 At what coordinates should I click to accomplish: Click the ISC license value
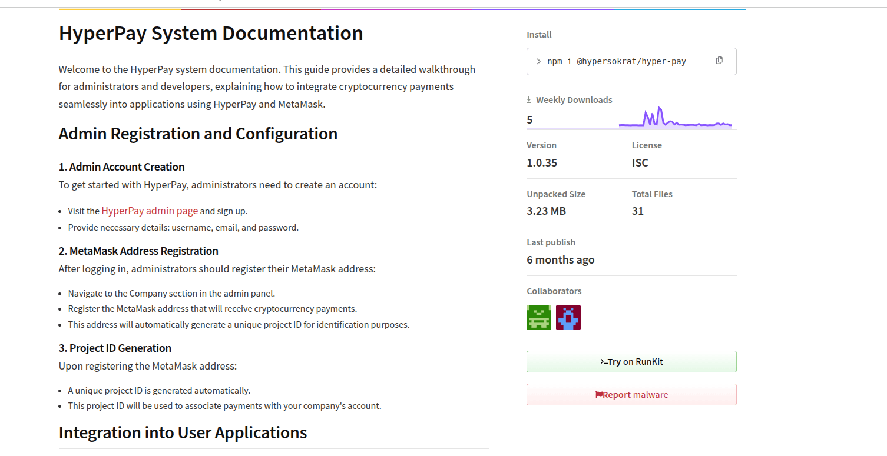point(640,163)
